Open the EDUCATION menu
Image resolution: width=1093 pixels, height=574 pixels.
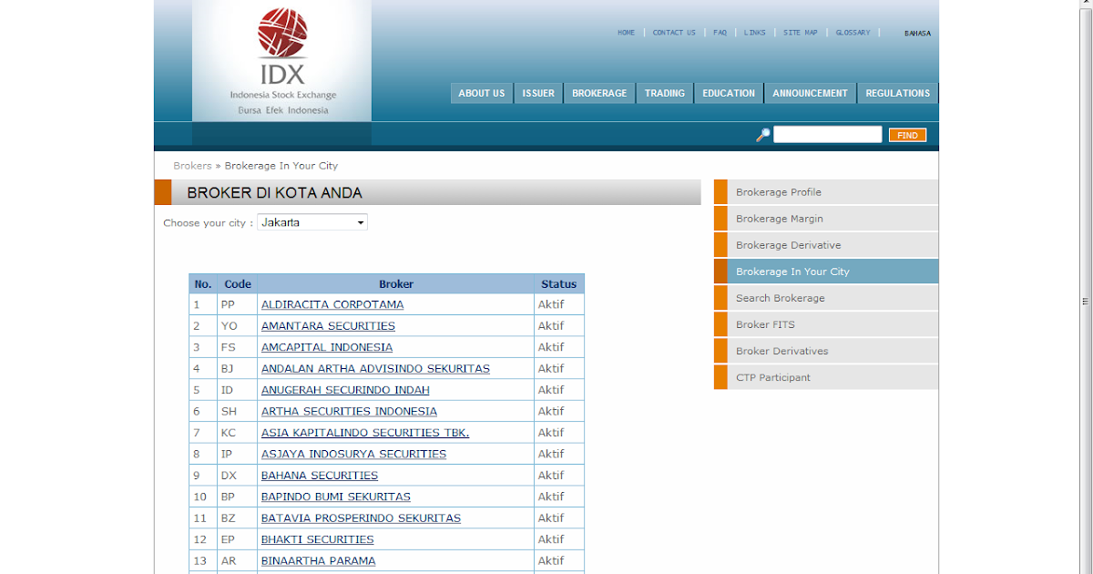729,93
